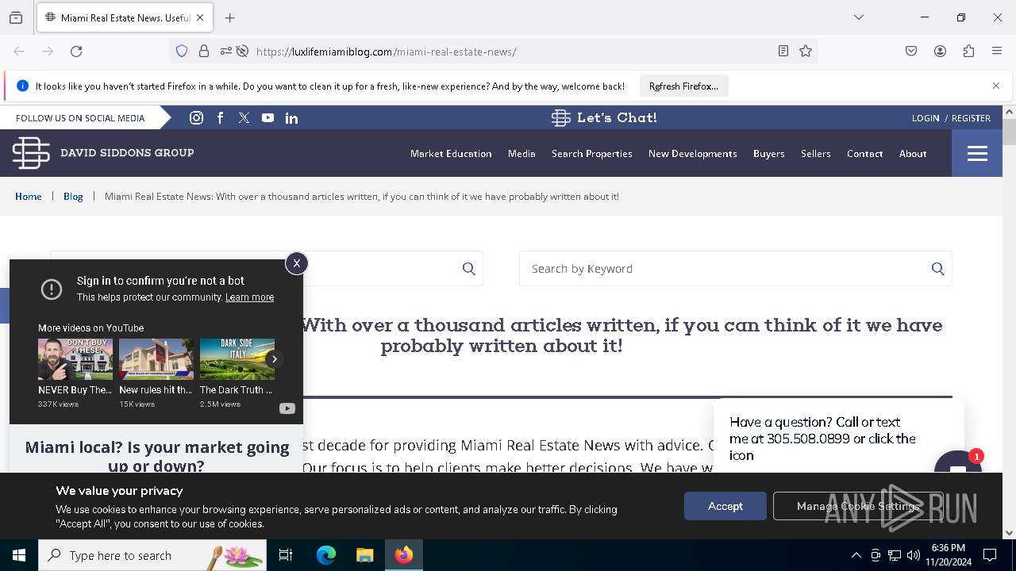Launch Microsoft Edge from taskbar
1016x571 pixels.
tap(326, 555)
